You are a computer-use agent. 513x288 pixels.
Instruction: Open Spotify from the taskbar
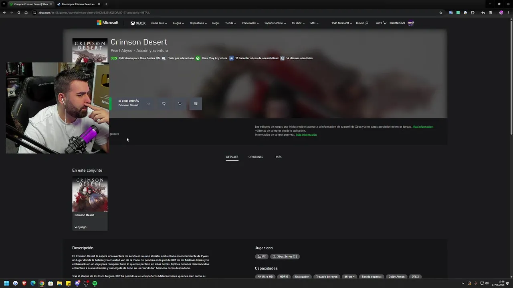(x=95, y=283)
